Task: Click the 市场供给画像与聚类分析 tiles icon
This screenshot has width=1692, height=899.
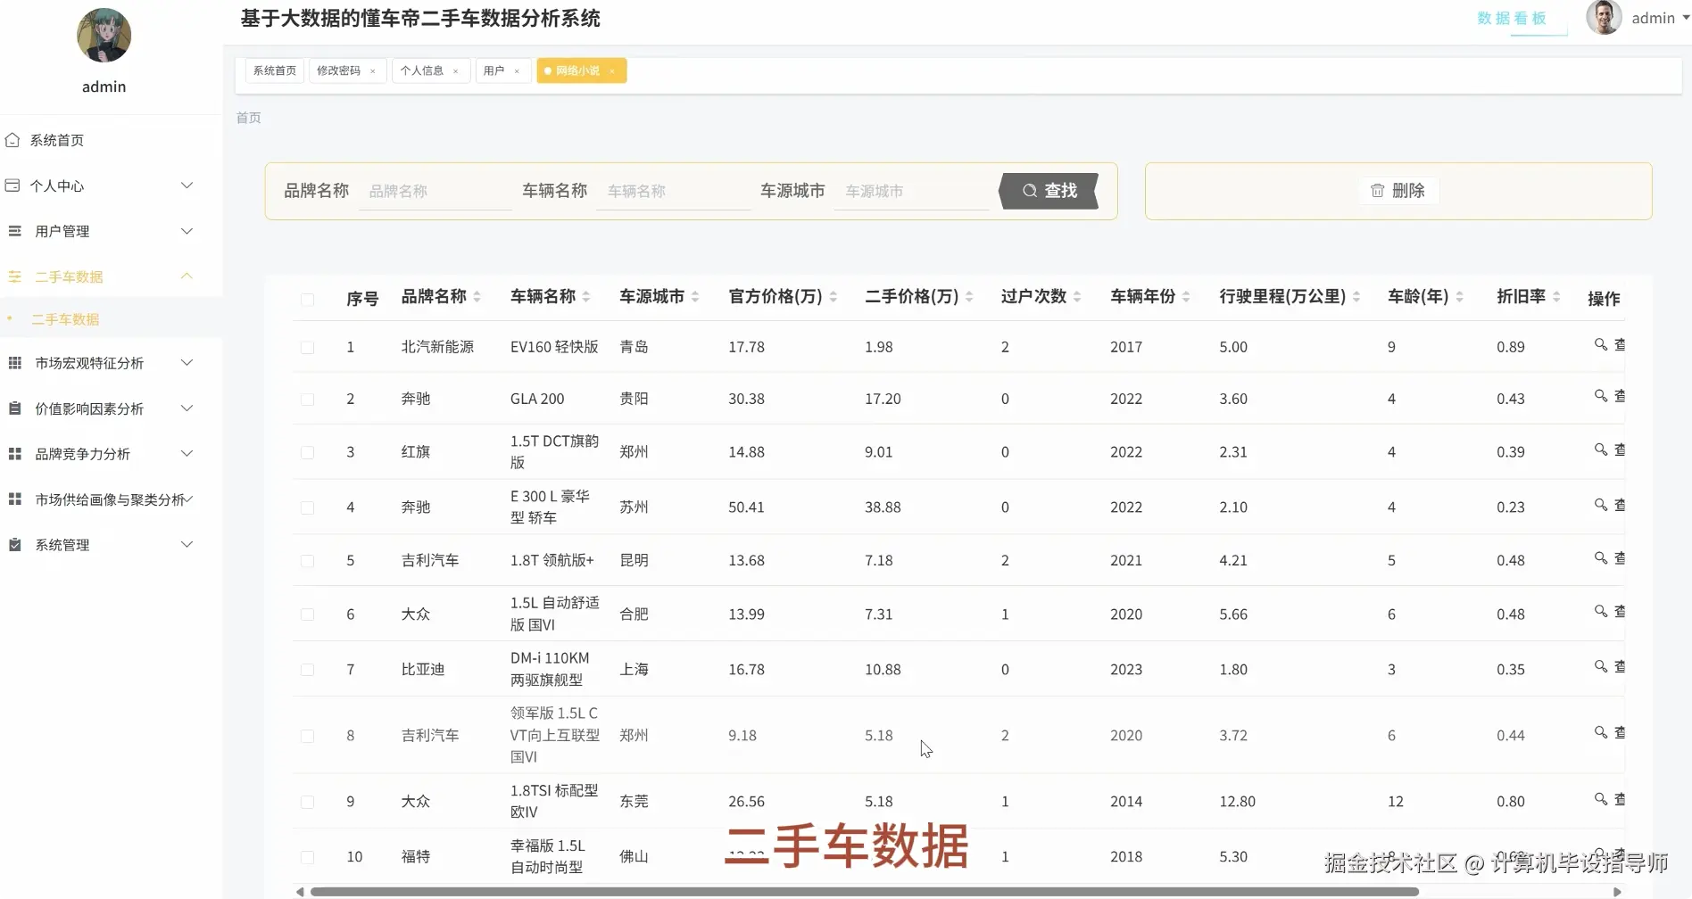Action: [x=14, y=499]
